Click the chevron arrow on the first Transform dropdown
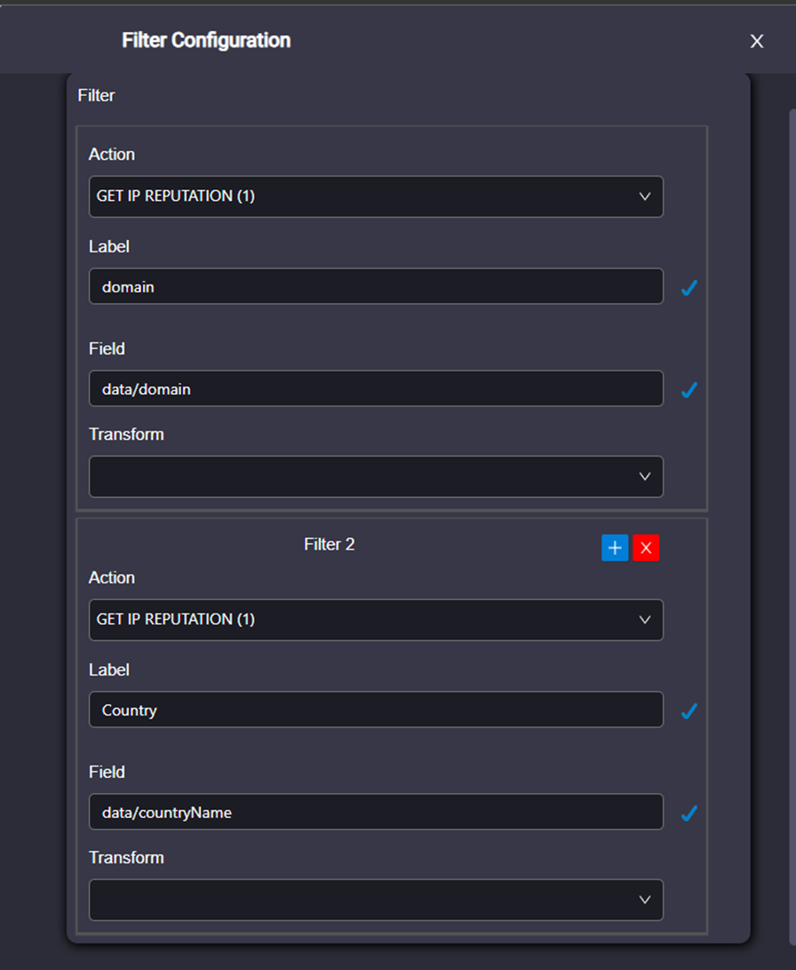Image resolution: width=796 pixels, height=970 pixels. [645, 477]
